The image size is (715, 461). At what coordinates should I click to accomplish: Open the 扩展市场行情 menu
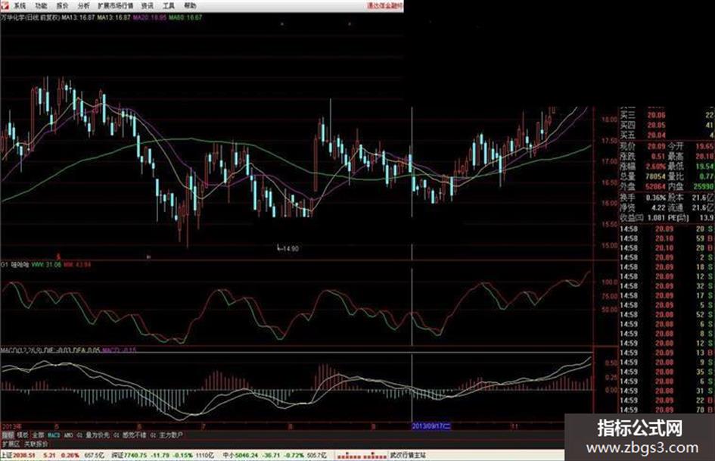pyautogui.click(x=115, y=6)
